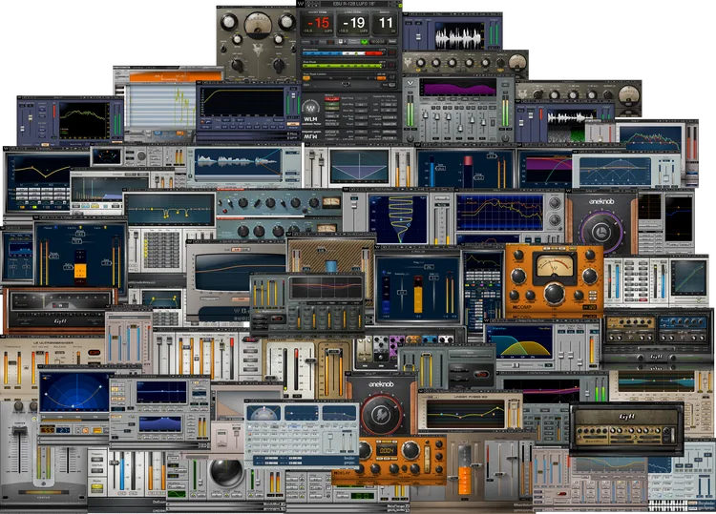Viewport: 716px width, 514px height.
Task: Click the top-left knob on PuigChild compressor
Action: coord(227,24)
